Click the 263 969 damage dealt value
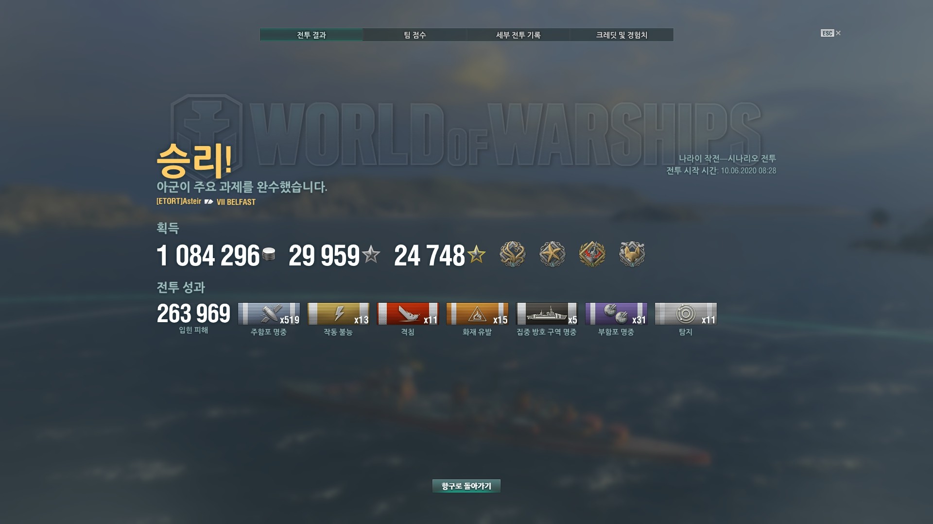 pyautogui.click(x=193, y=313)
